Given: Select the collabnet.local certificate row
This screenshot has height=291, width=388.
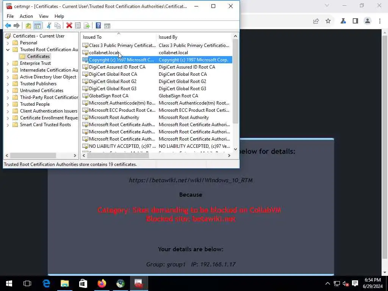Looking at the screenshot, I should click(x=157, y=52).
